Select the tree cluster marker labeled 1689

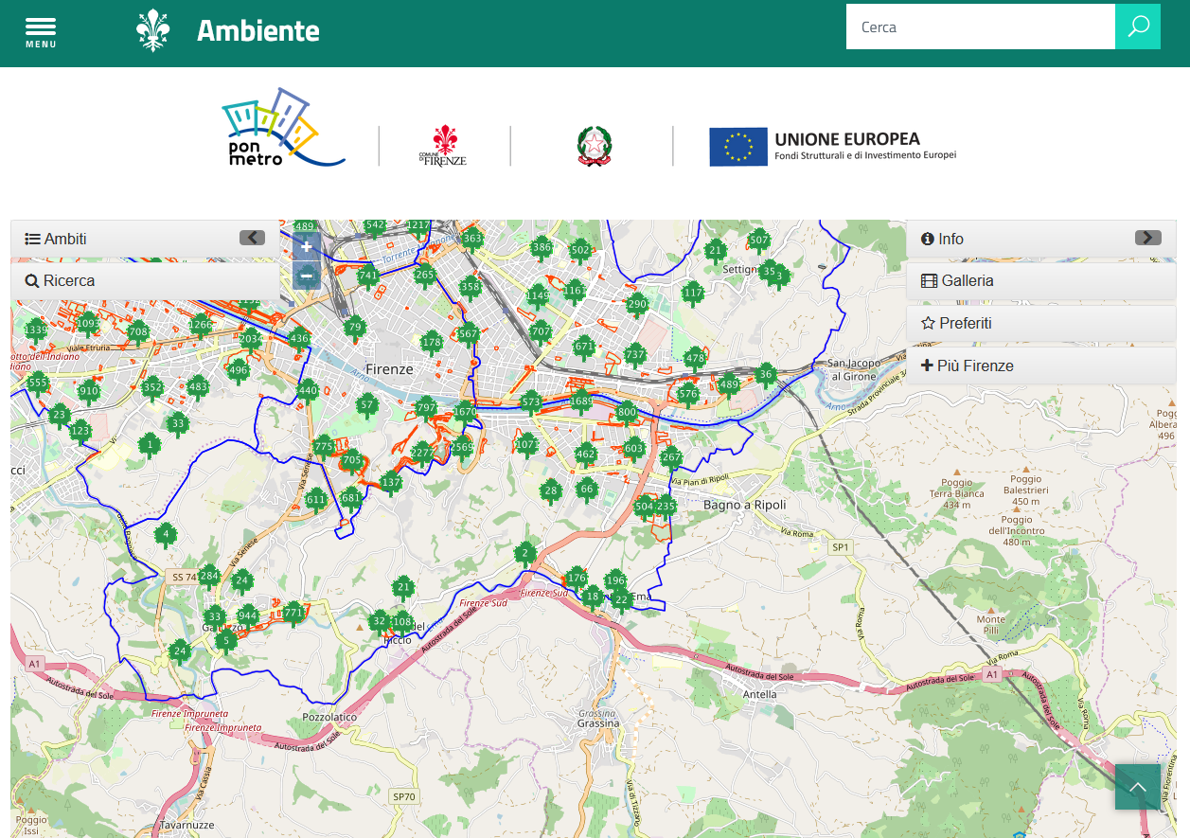[x=581, y=401]
